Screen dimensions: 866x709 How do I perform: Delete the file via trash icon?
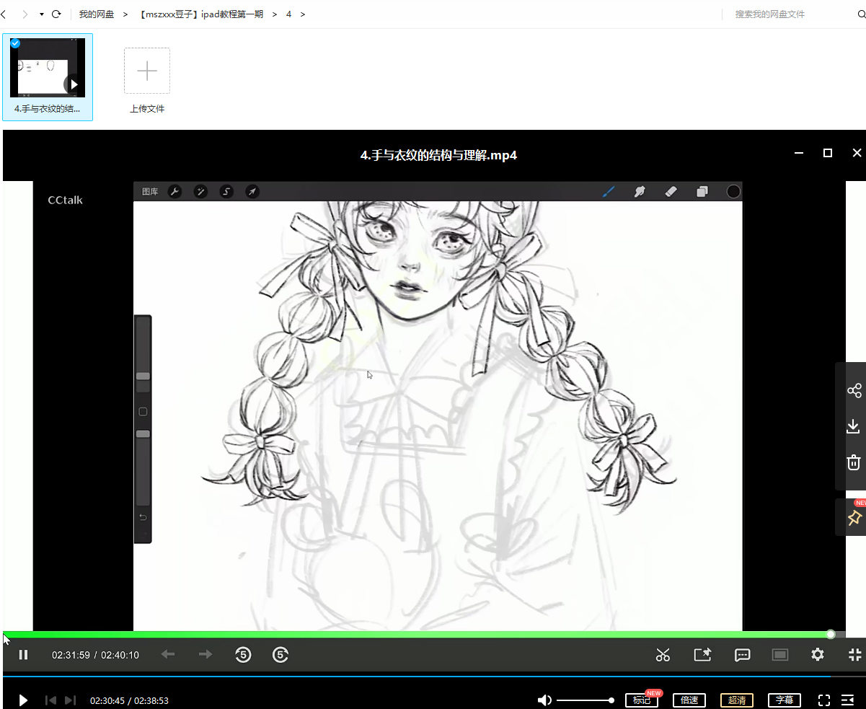pos(854,462)
